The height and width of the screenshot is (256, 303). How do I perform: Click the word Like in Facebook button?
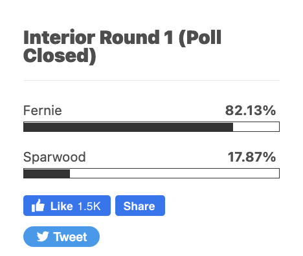coord(62,206)
